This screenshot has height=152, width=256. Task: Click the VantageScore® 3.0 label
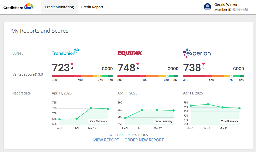click(28, 74)
